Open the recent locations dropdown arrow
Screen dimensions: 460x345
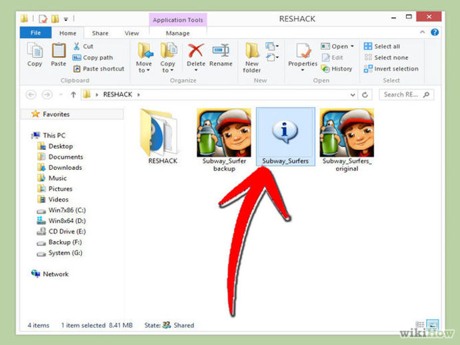tap(61, 95)
